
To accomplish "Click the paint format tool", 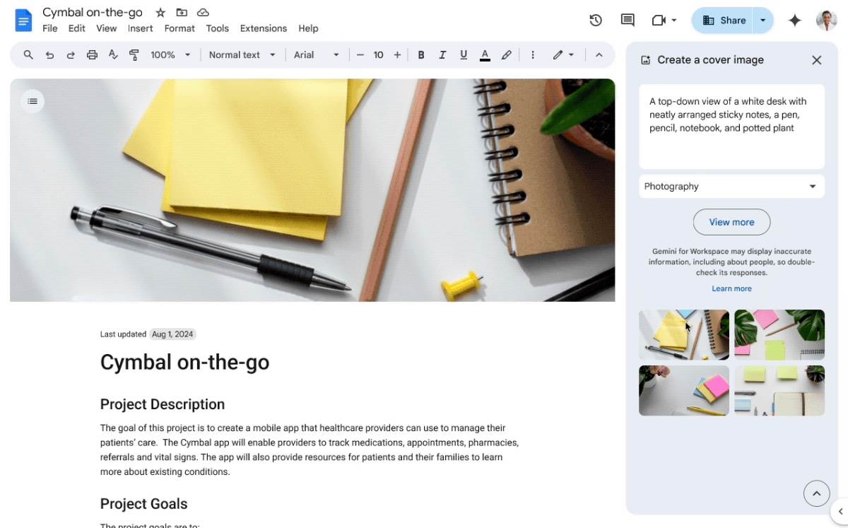I will (x=134, y=54).
